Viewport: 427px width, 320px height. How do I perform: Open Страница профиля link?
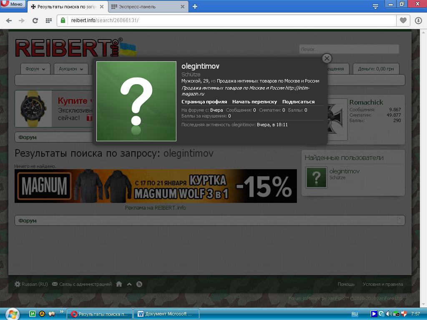click(x=204, y=102)
